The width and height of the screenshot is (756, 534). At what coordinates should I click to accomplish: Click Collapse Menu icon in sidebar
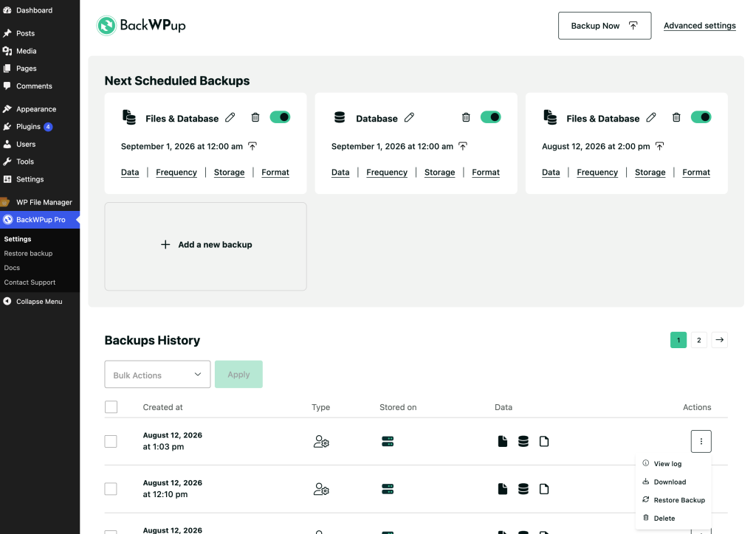click(7, 302)
